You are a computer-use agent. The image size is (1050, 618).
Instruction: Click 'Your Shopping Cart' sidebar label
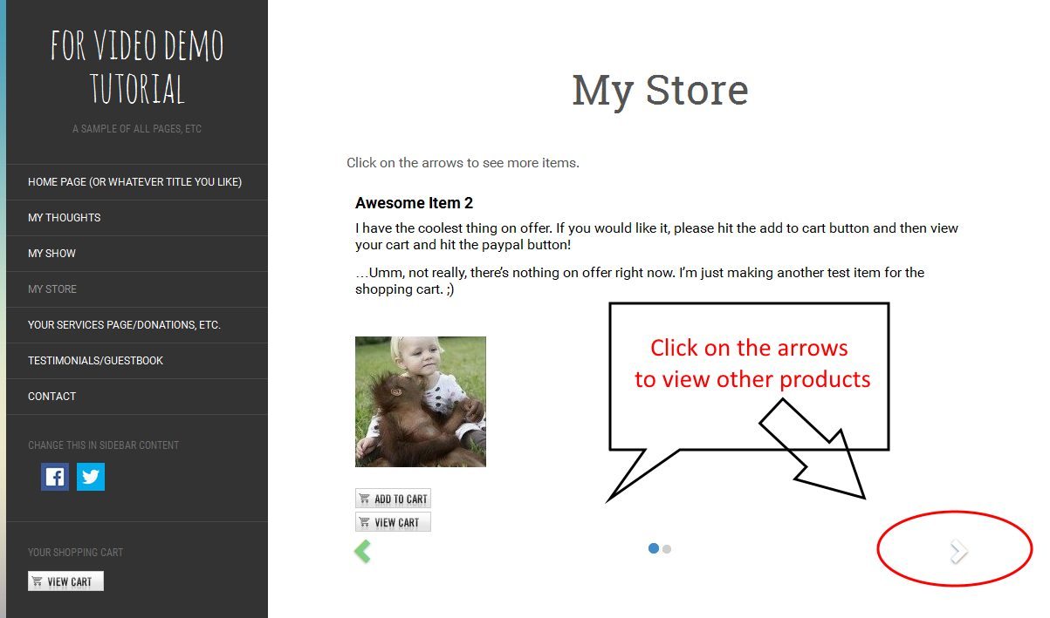[x=75, y=553]
